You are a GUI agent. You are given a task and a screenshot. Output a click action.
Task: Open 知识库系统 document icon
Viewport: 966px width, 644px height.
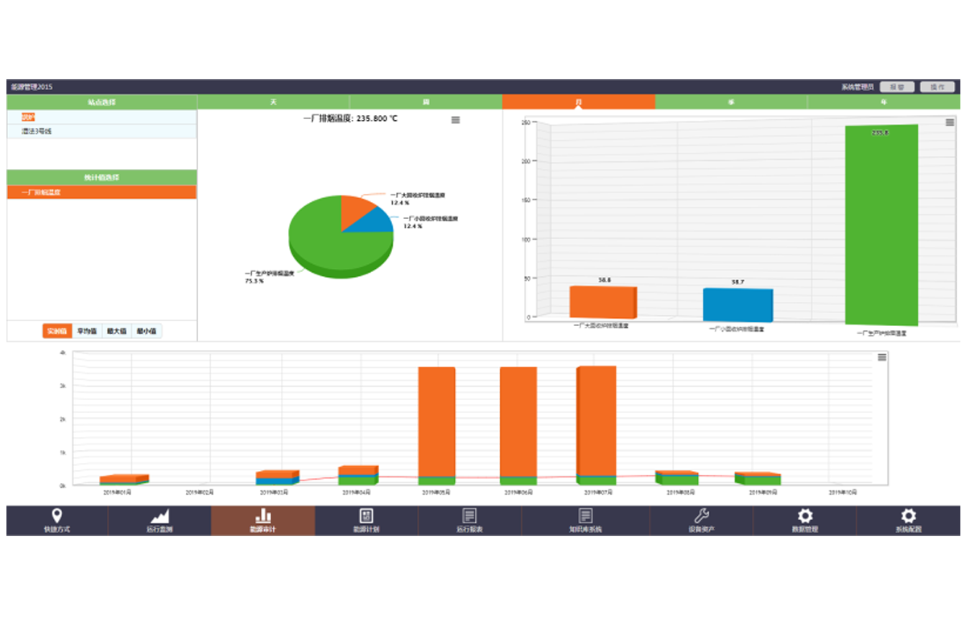click(x=585, y=516)
